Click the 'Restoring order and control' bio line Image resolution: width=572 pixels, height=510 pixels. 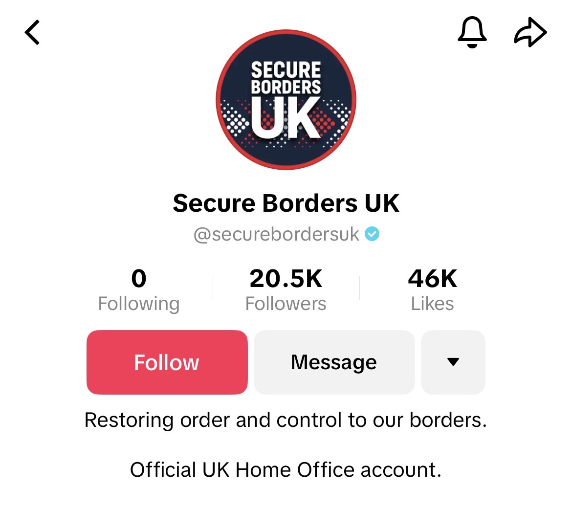point(286,420)
